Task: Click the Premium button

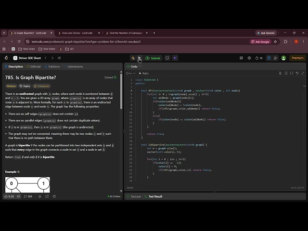Action: [297, 58]
